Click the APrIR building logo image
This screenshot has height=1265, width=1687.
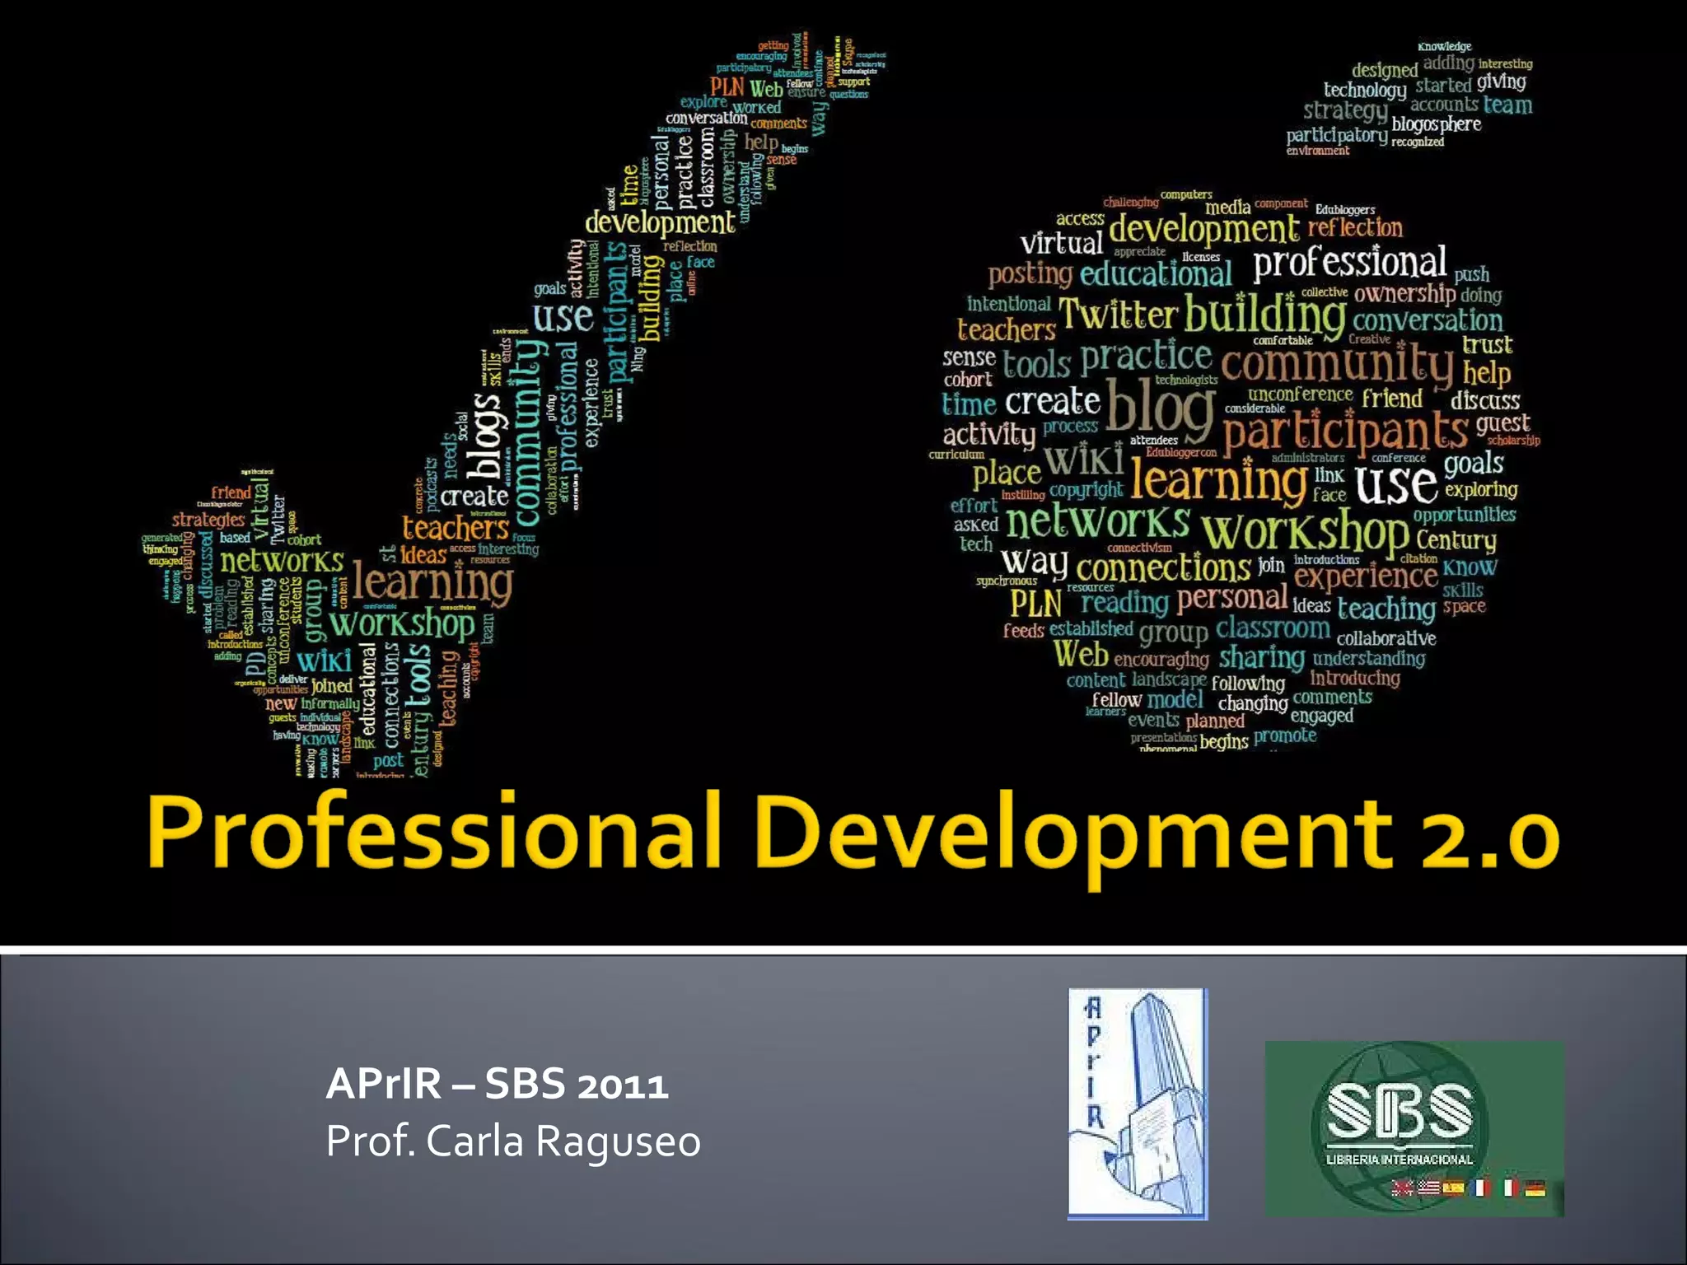coord(1137,1104)
